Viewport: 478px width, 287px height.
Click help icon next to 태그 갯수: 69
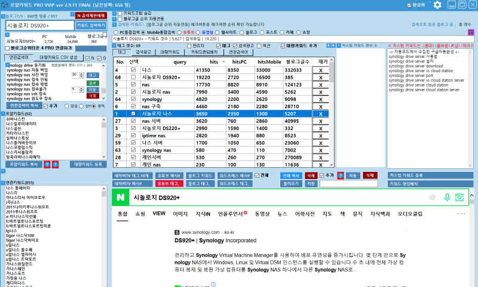[x=115, y=46]
